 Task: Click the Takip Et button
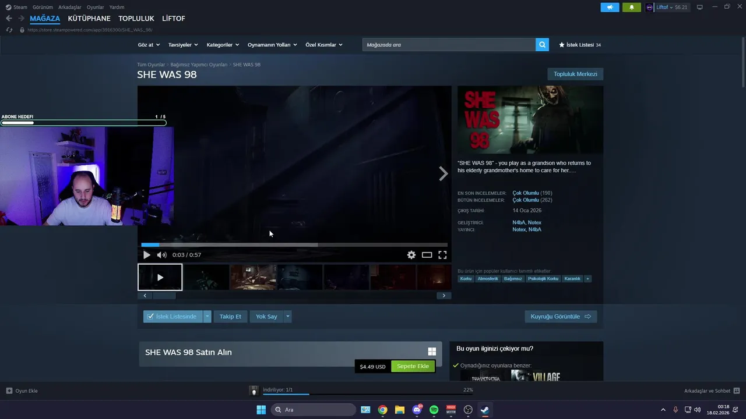click(230, 317)
